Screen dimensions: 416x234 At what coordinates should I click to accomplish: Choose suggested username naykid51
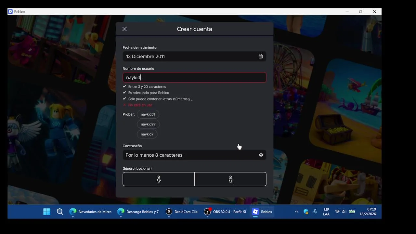pyautogui.click(x=148, y=114)
